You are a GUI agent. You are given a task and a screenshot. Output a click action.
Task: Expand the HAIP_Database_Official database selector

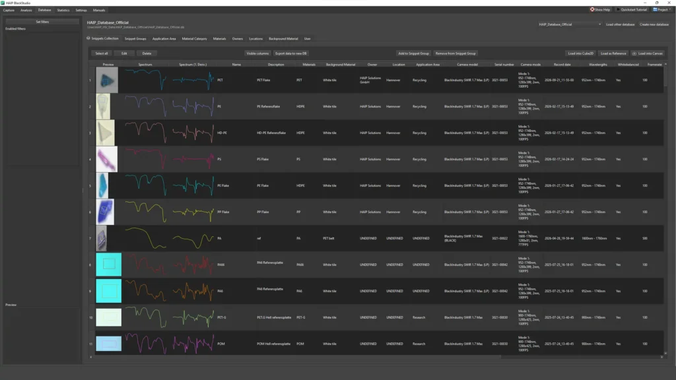click(x=569, y=24)
